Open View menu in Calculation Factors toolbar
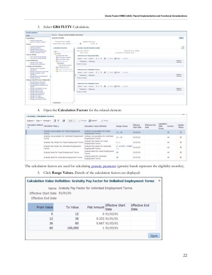The image size is (212, 275). (x=39, y=121)
